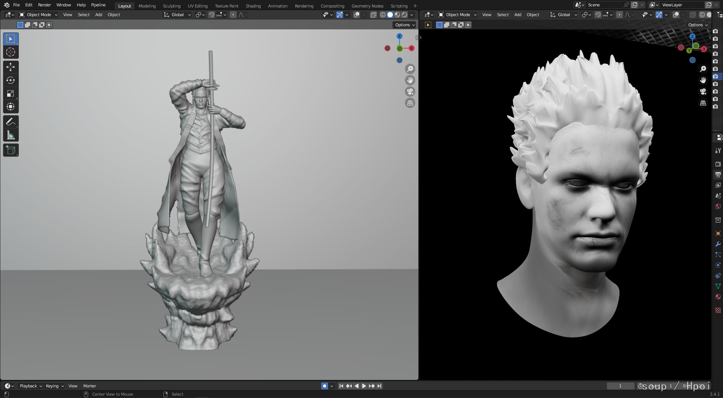
Task: Open World properties tab
Action: pyautogui.click(x=718, y=206)
